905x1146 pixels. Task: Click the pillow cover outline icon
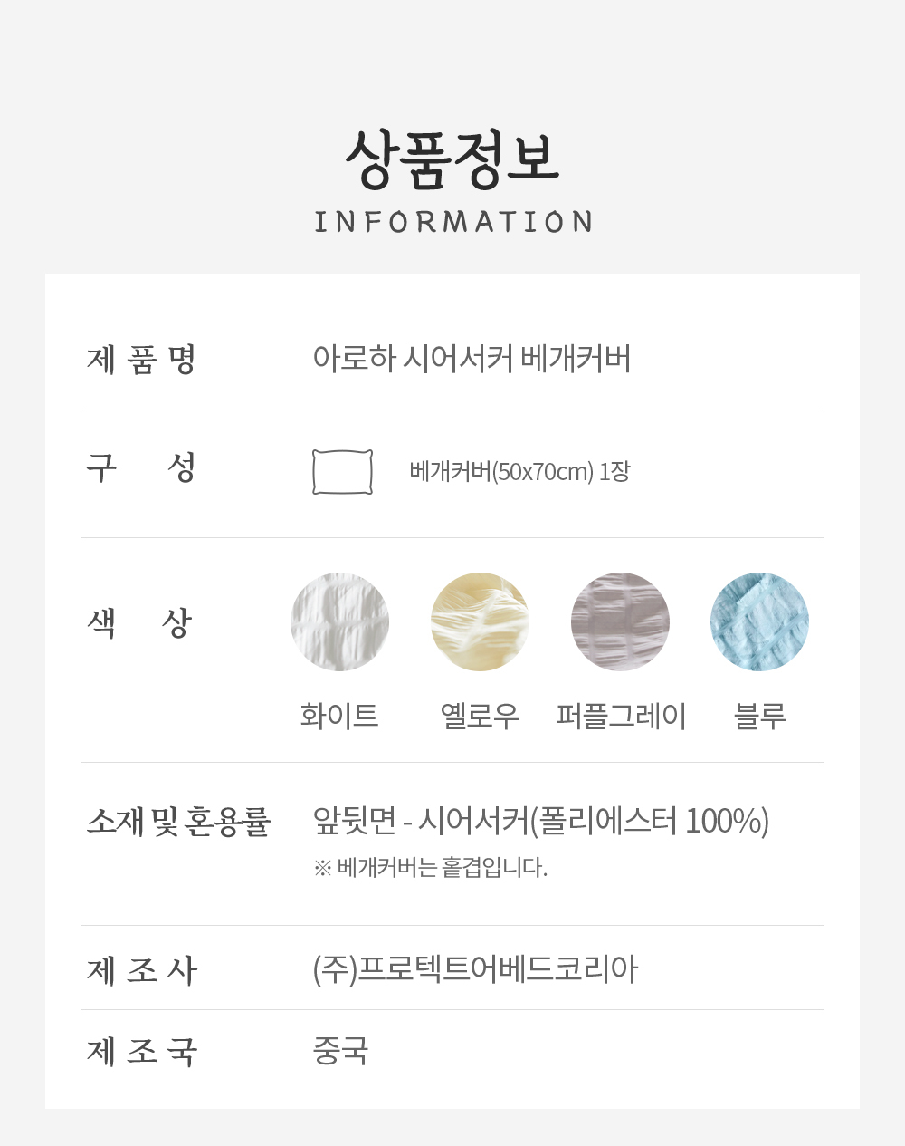coord(342,472)
